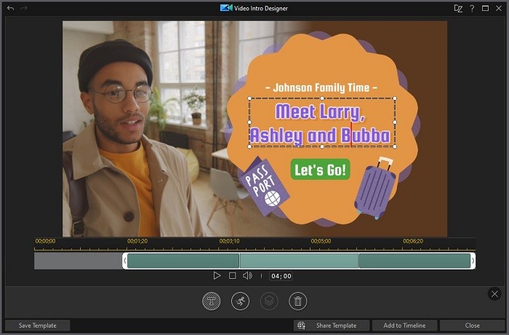Click the 00;00;00 ruler marker
The width and height of the screenshot is (509, 335).
pos(45,241)
